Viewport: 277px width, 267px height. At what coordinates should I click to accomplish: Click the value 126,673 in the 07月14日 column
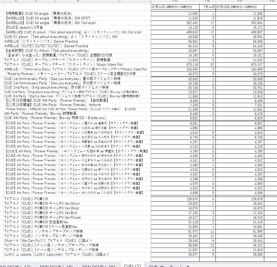click(x=175, y=199)
